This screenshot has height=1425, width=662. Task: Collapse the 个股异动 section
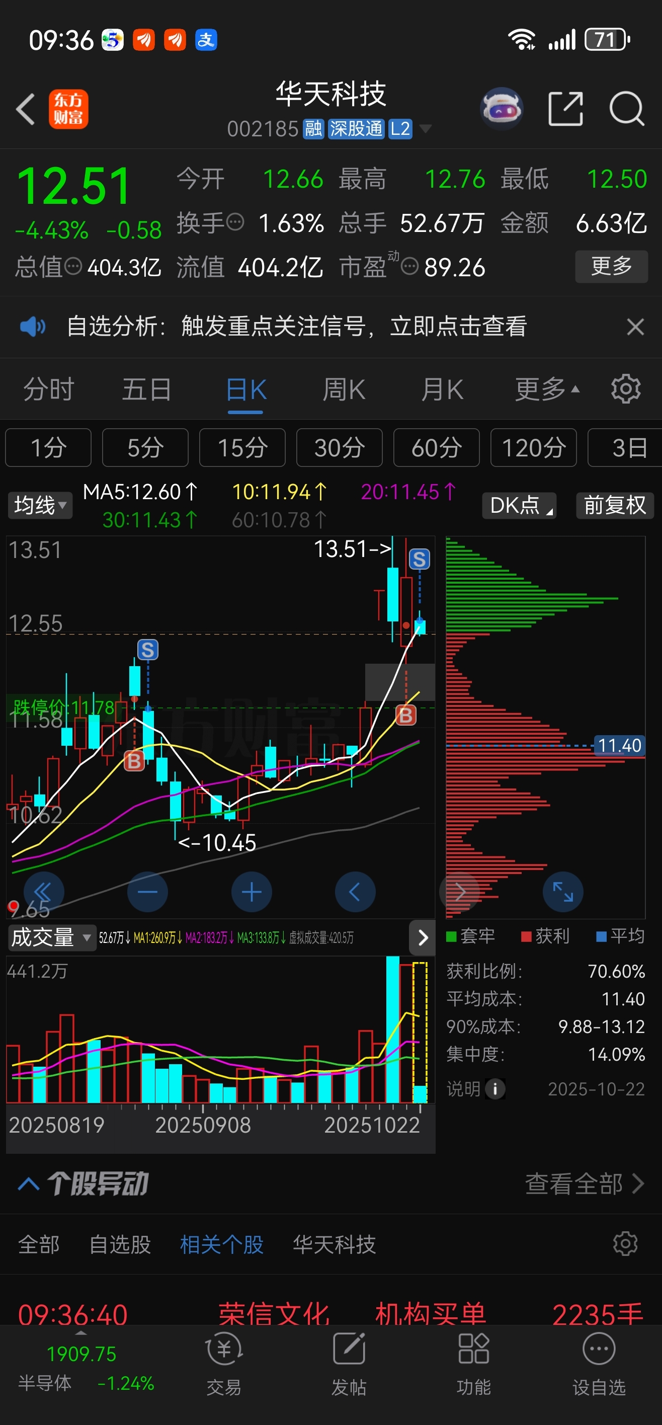[28, 1184]
